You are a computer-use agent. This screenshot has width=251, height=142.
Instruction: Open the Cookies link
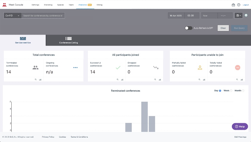click(62, 137)
